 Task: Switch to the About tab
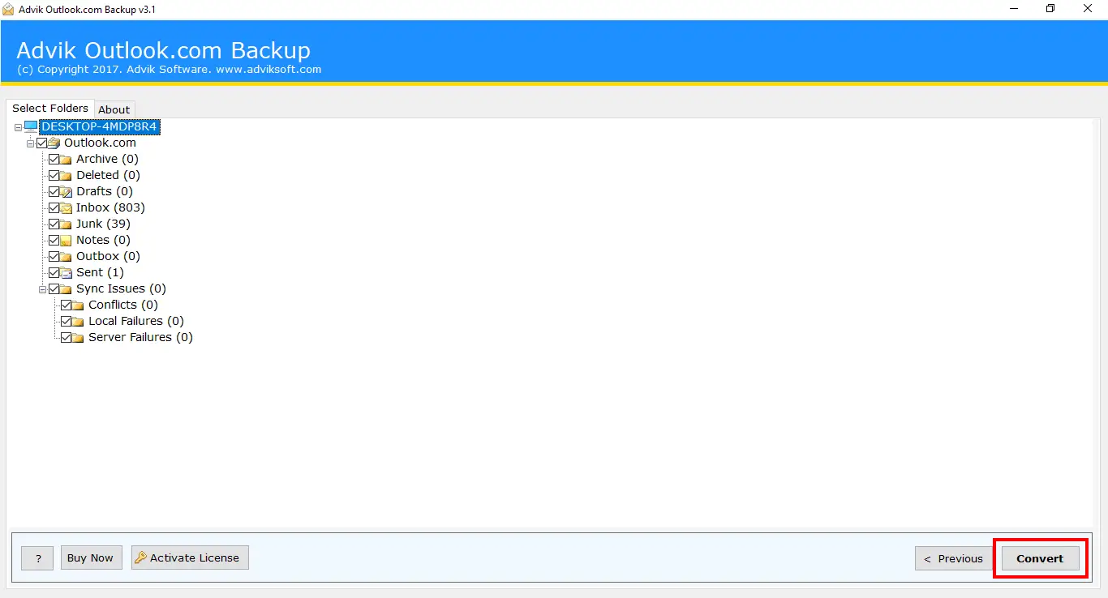tap(114, 109)
